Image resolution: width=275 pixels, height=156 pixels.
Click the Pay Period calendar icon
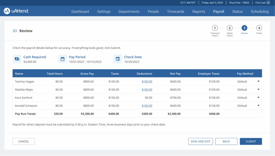coord(63,59)
